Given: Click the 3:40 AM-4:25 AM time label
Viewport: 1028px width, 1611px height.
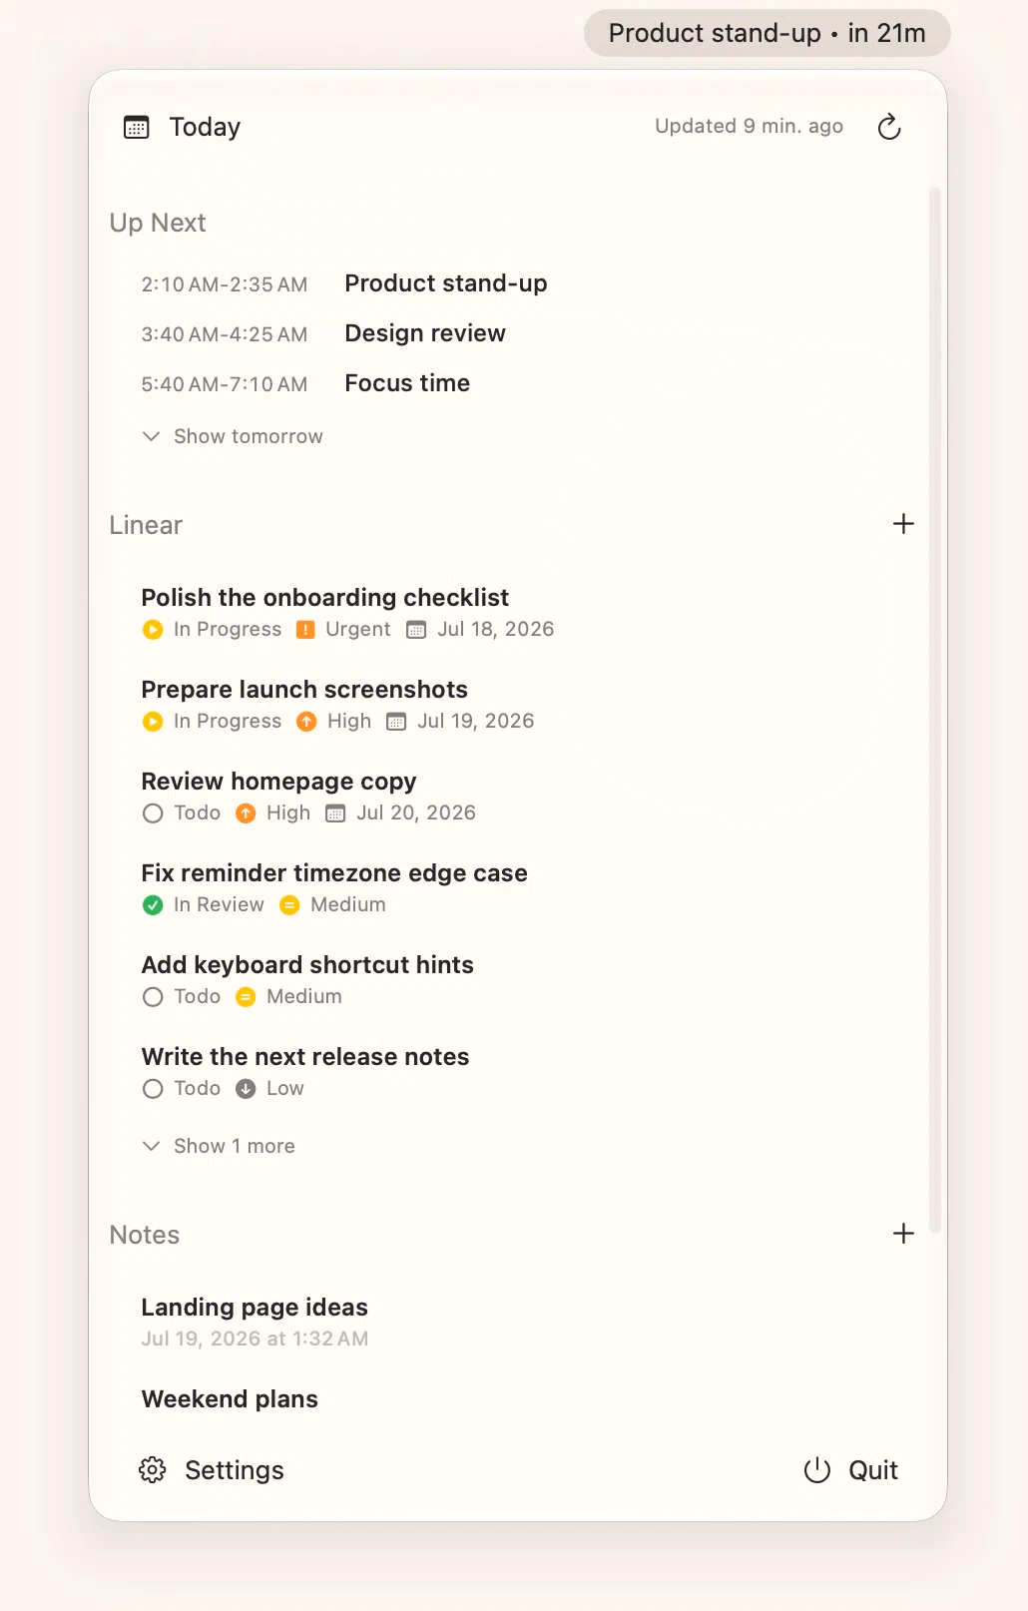Looking at the screenshot, I should point(225,334).
